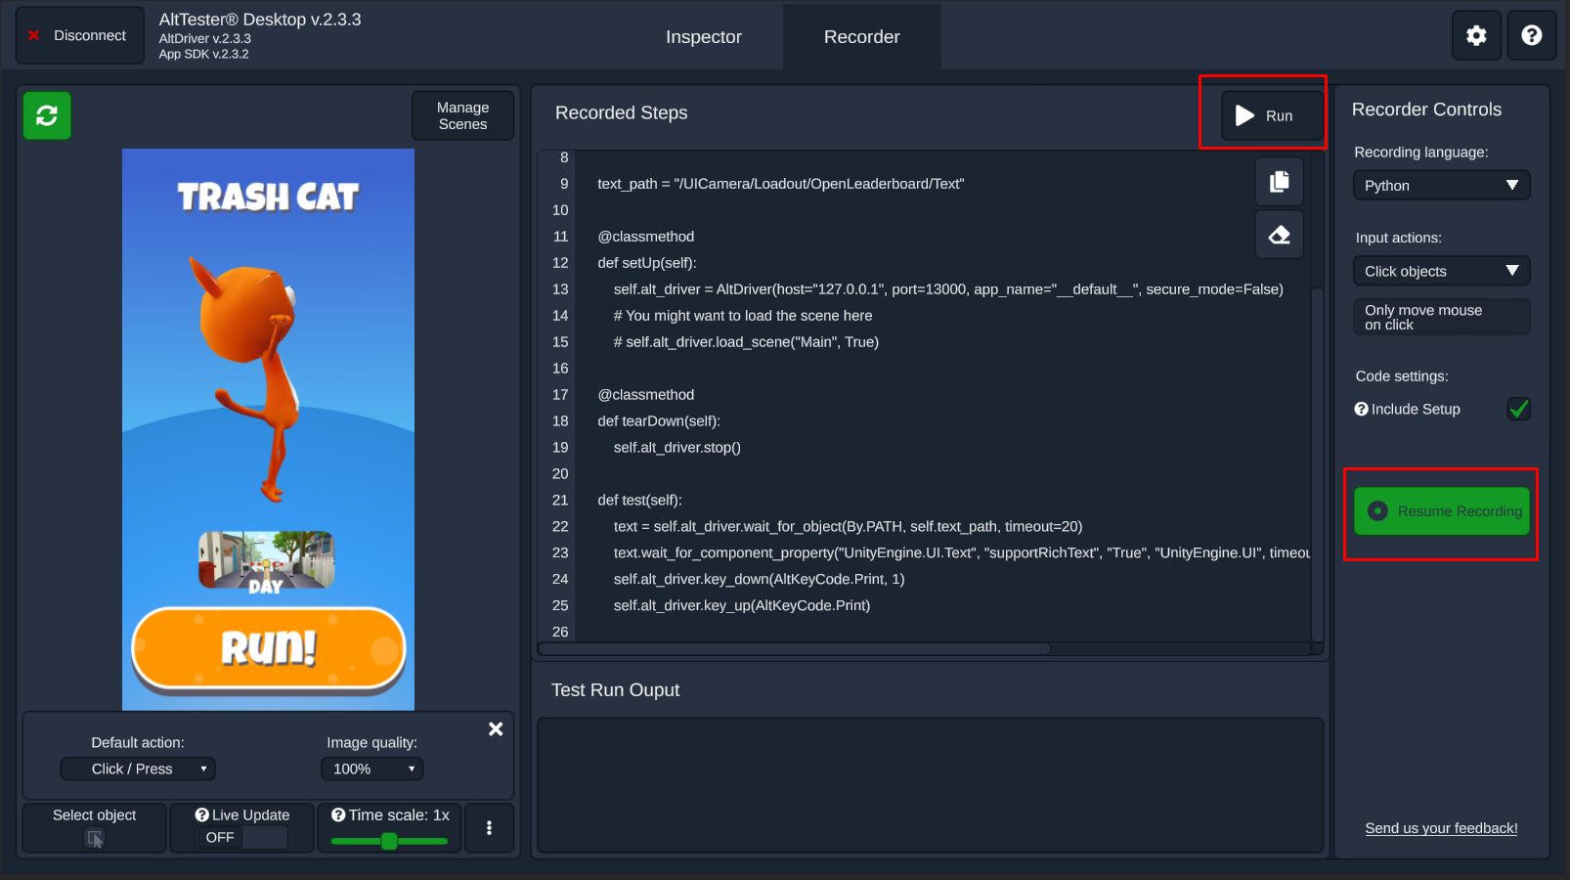Switch to the Inspector tab
The image size is (1570, 880).
[x=704, y=37]
